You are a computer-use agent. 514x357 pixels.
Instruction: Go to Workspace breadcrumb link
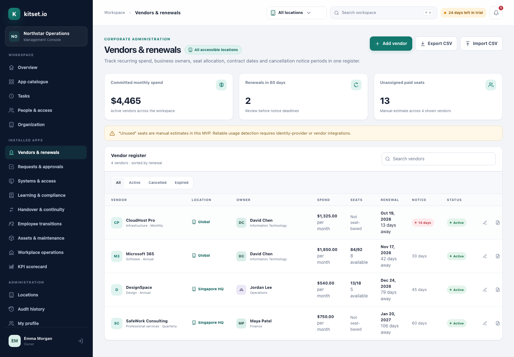point(115,13)
